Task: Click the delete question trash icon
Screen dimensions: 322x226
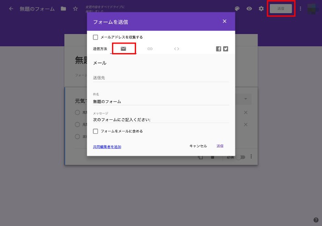Action: 213,157
